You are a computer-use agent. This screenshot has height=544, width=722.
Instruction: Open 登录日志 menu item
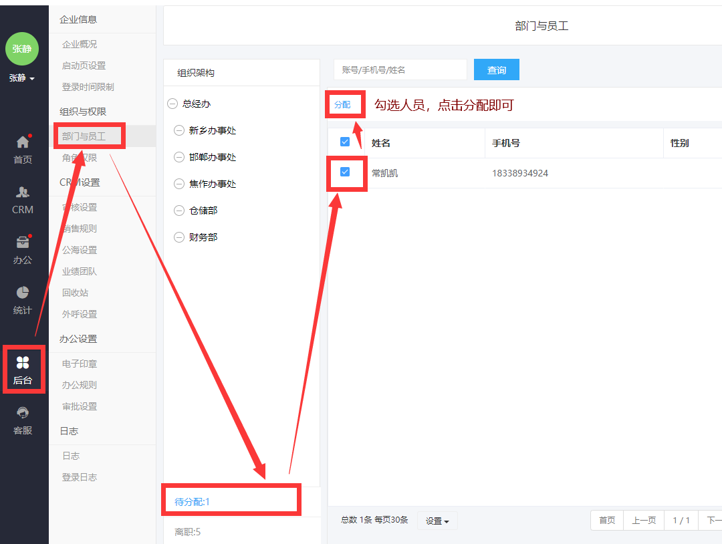(x=79, y=477)
